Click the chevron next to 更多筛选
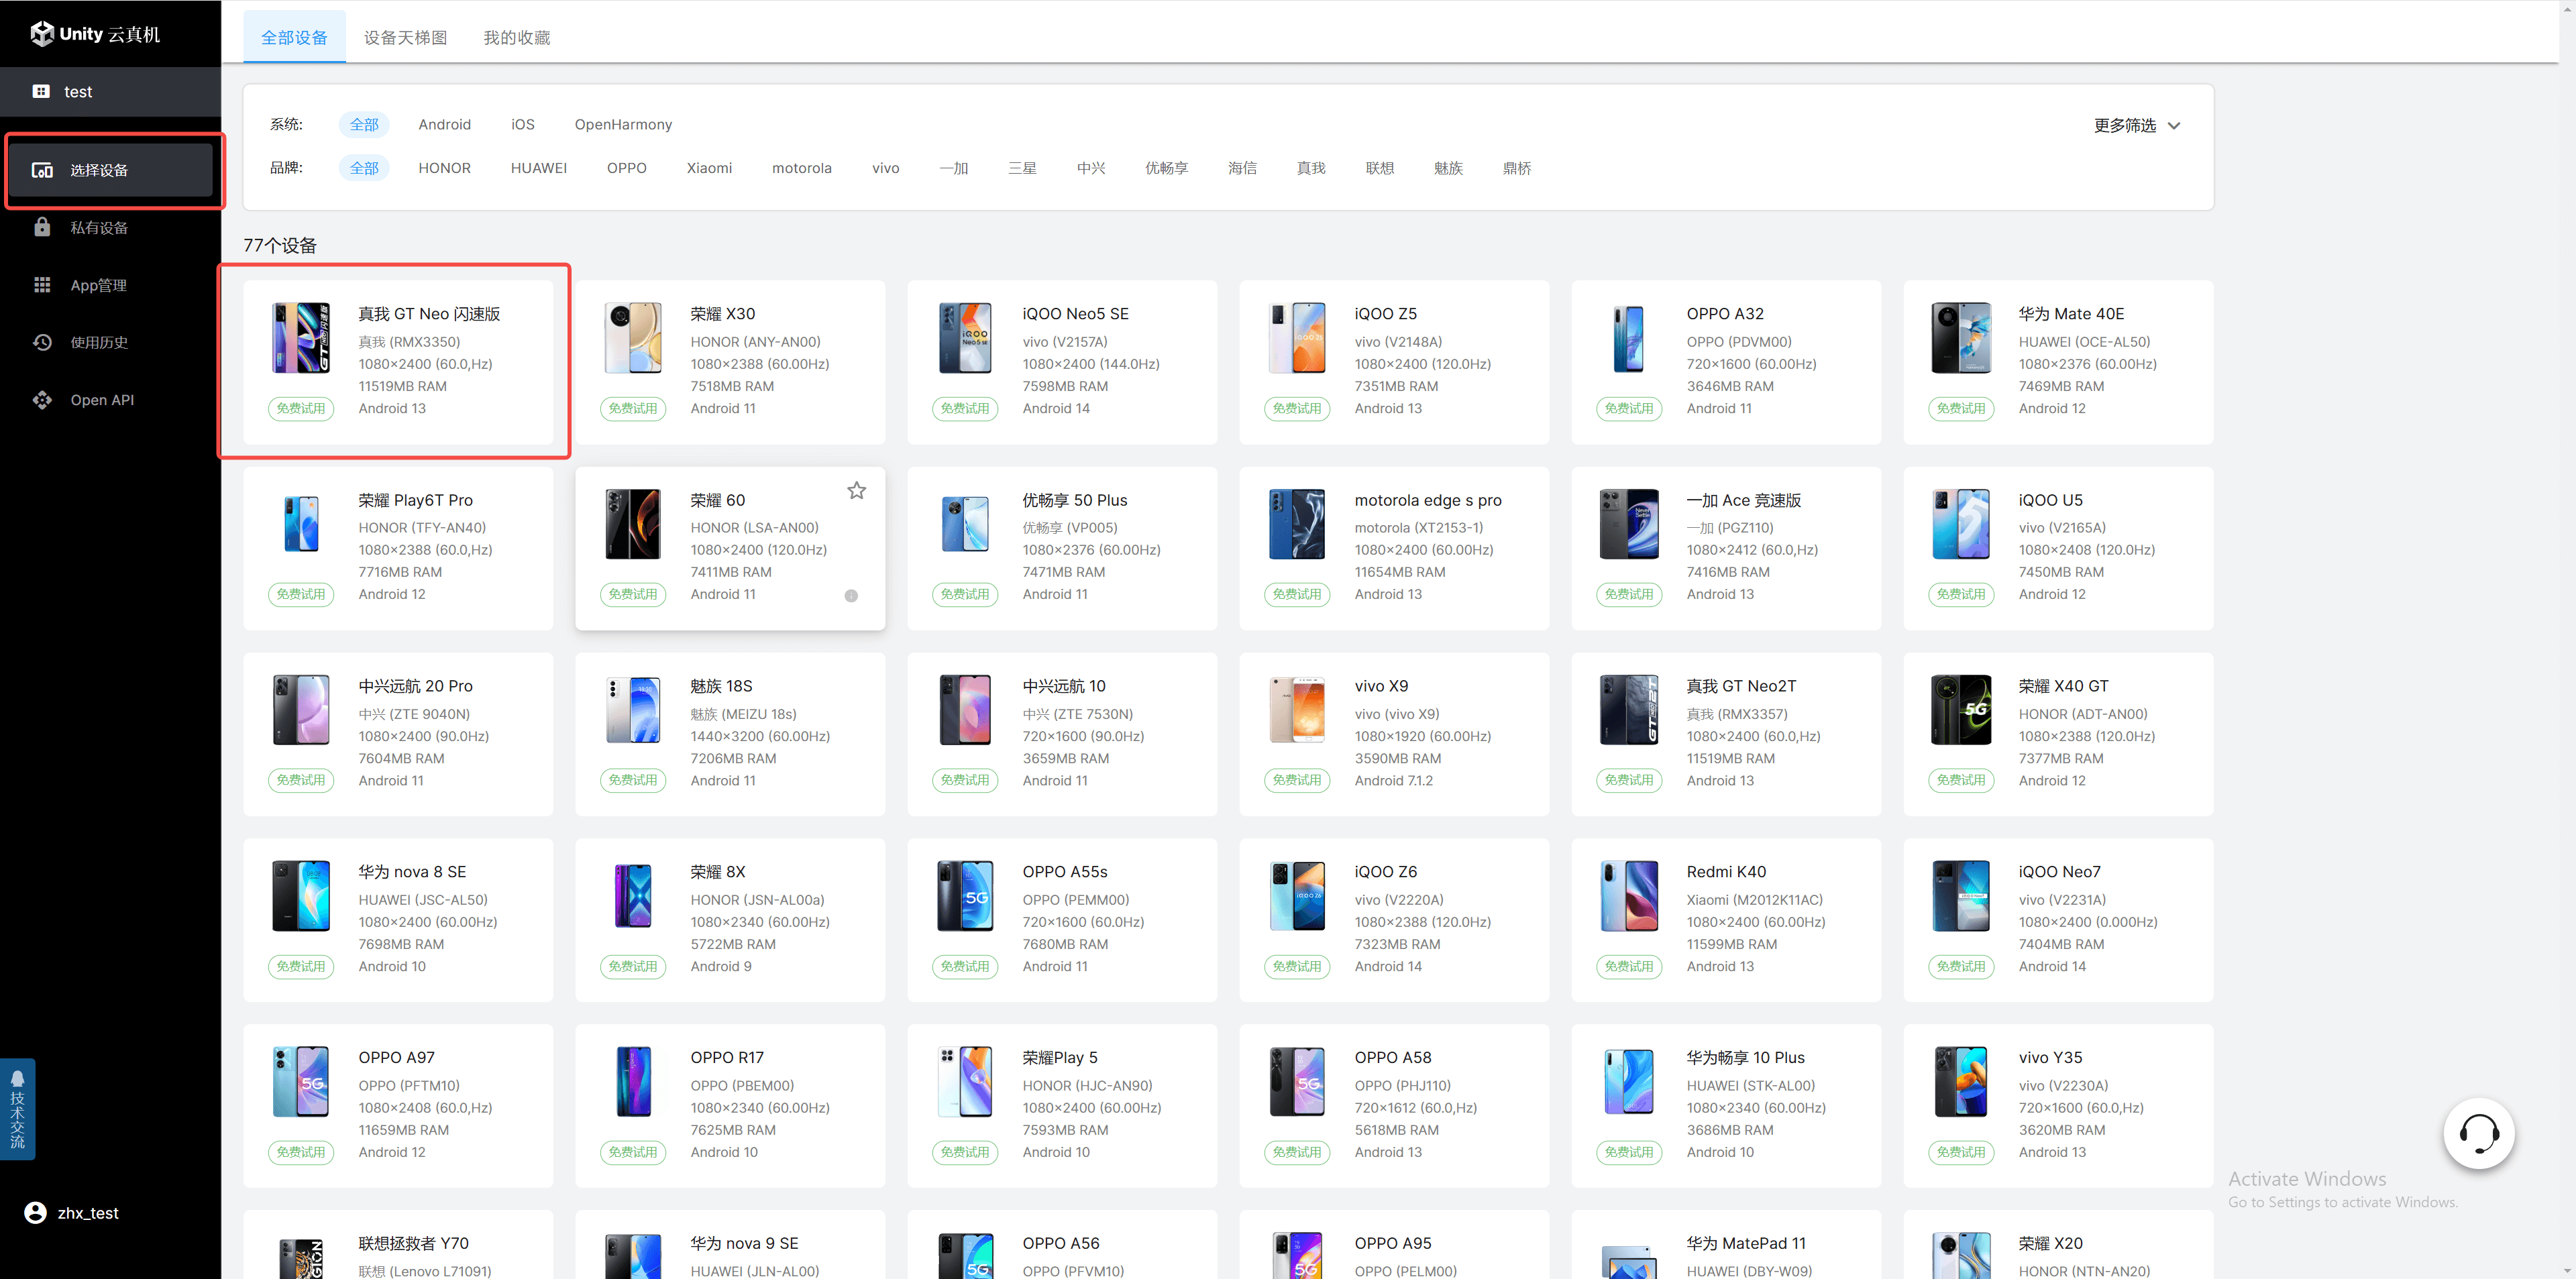Screen dimensions: 2576x1279 [2173, 126]
